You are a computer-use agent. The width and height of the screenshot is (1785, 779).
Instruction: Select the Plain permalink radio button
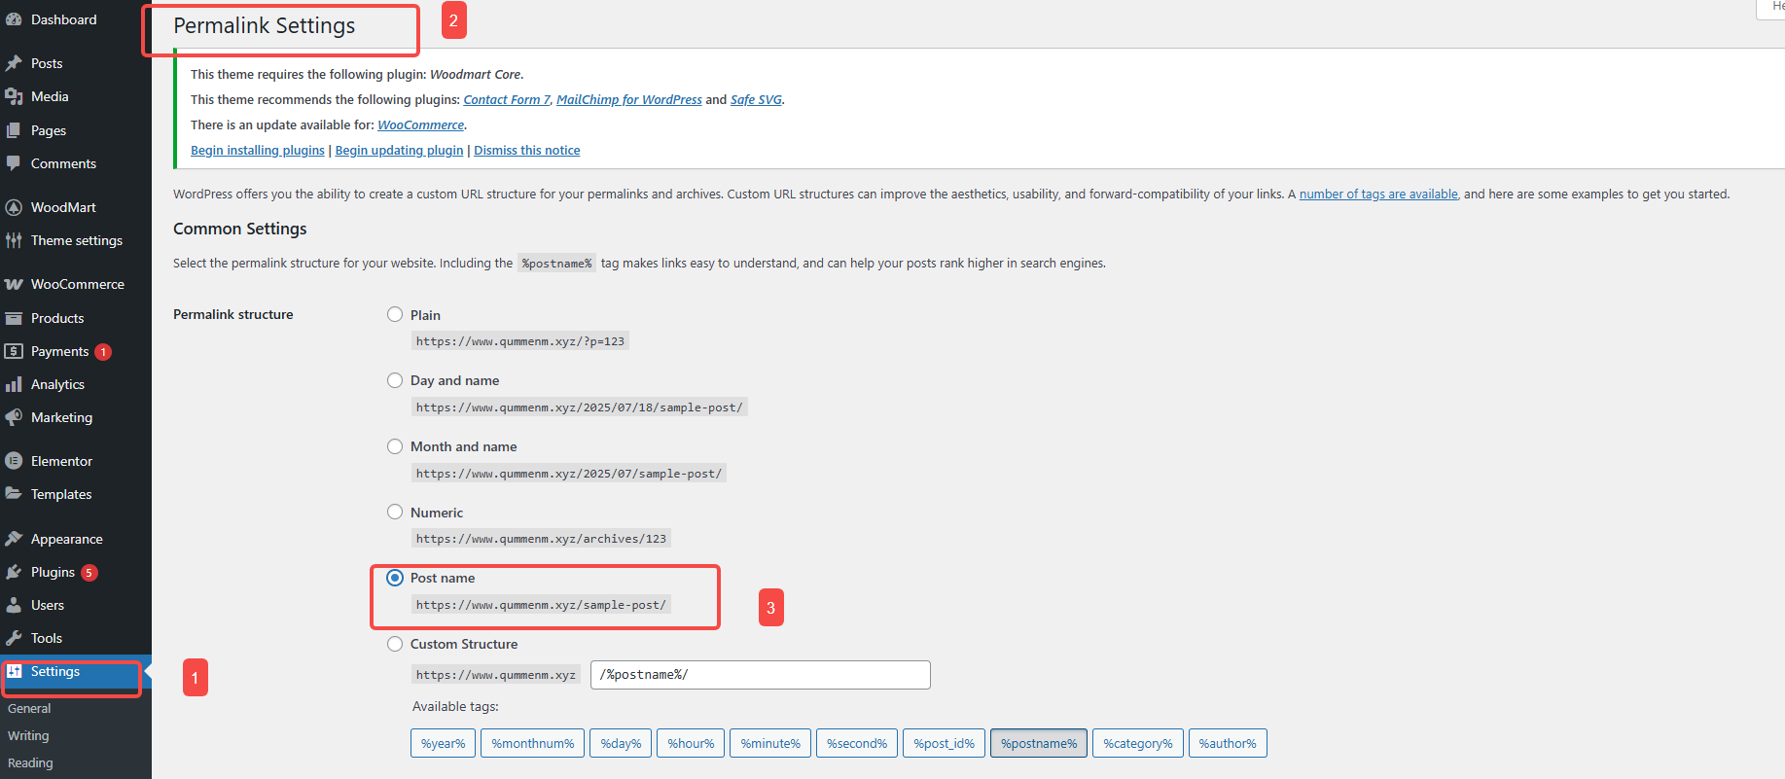[x=395, y=314]
